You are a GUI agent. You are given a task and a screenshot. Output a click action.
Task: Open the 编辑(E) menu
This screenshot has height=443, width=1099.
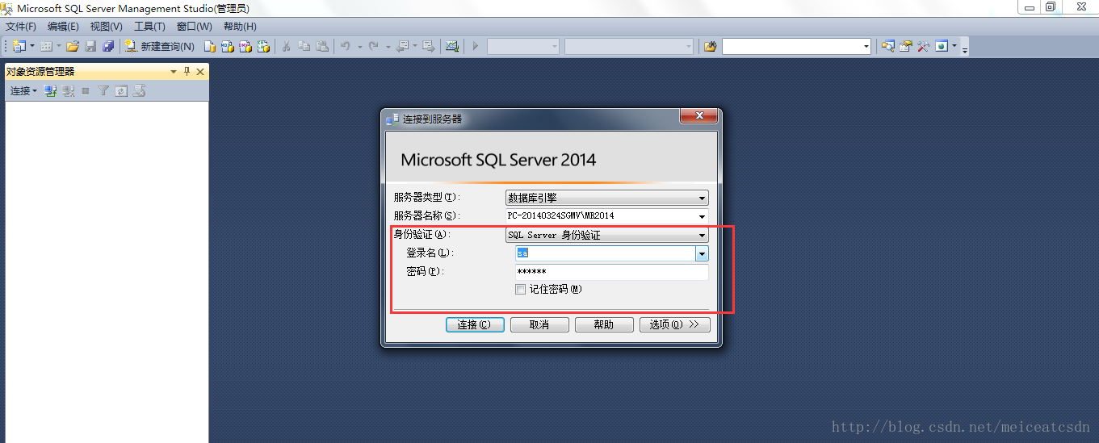click(63, 27)
